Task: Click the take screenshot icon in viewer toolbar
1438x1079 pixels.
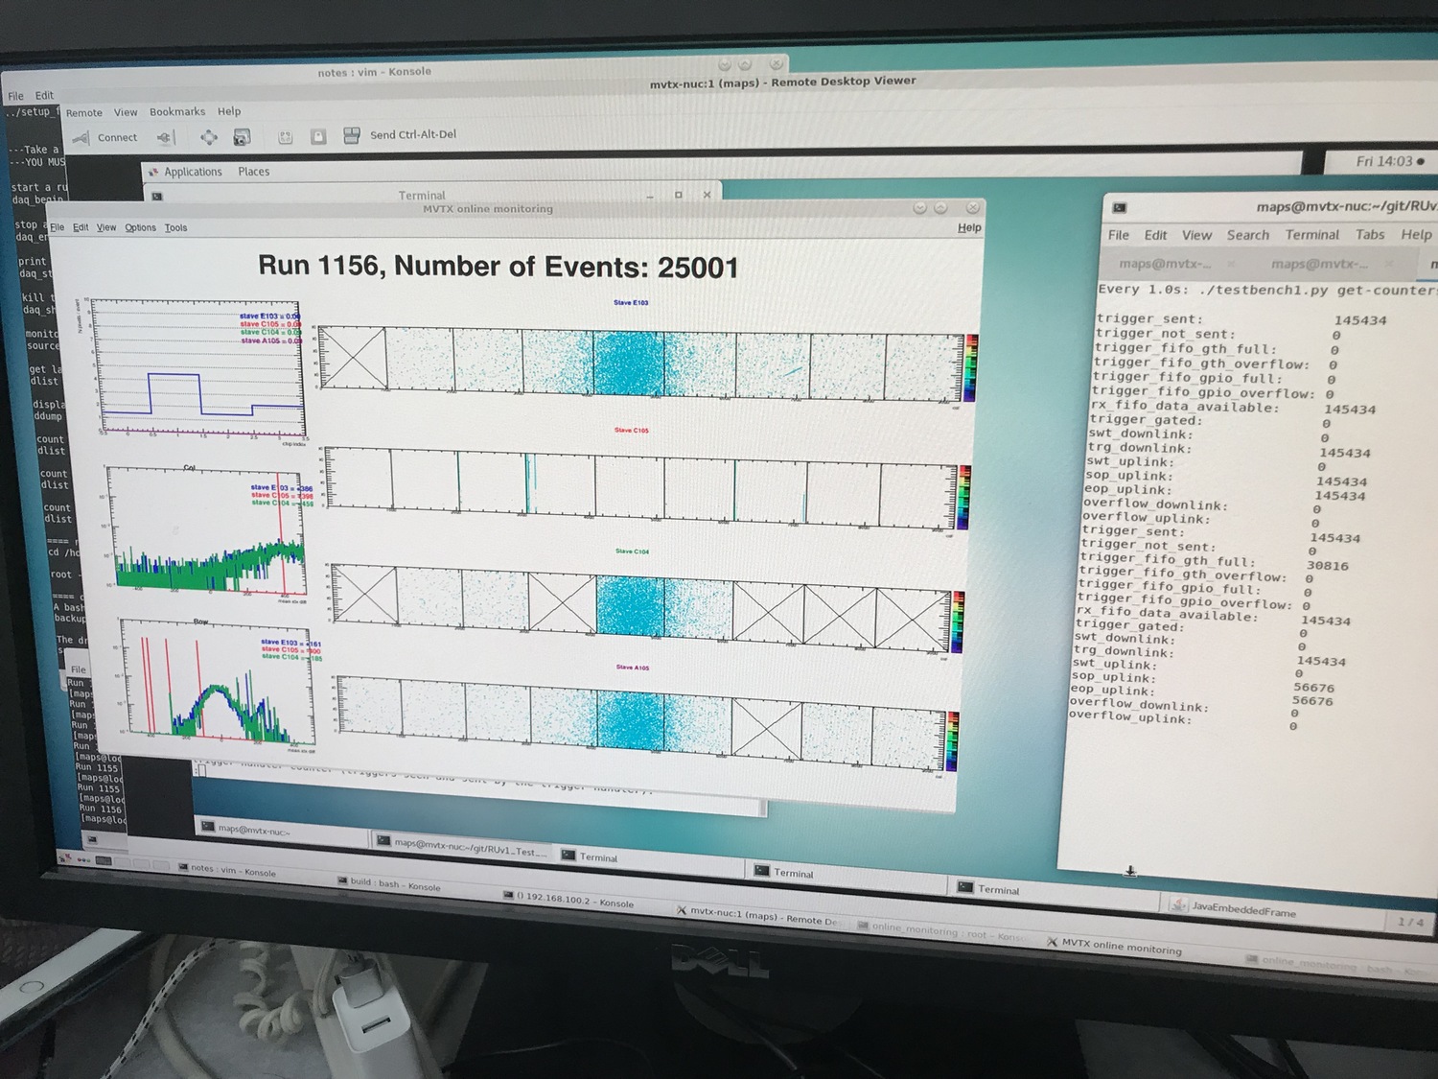Action: tap(242, 137)
